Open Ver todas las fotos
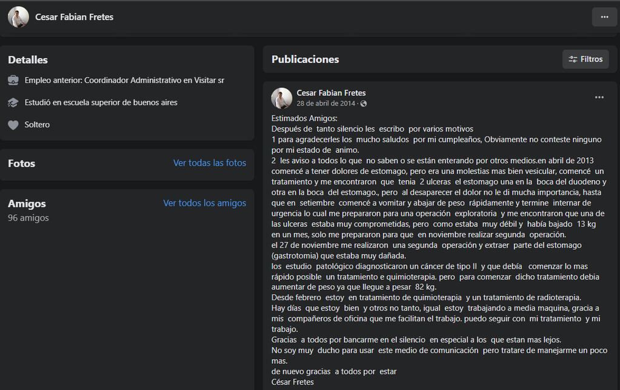 pos(210,163)
